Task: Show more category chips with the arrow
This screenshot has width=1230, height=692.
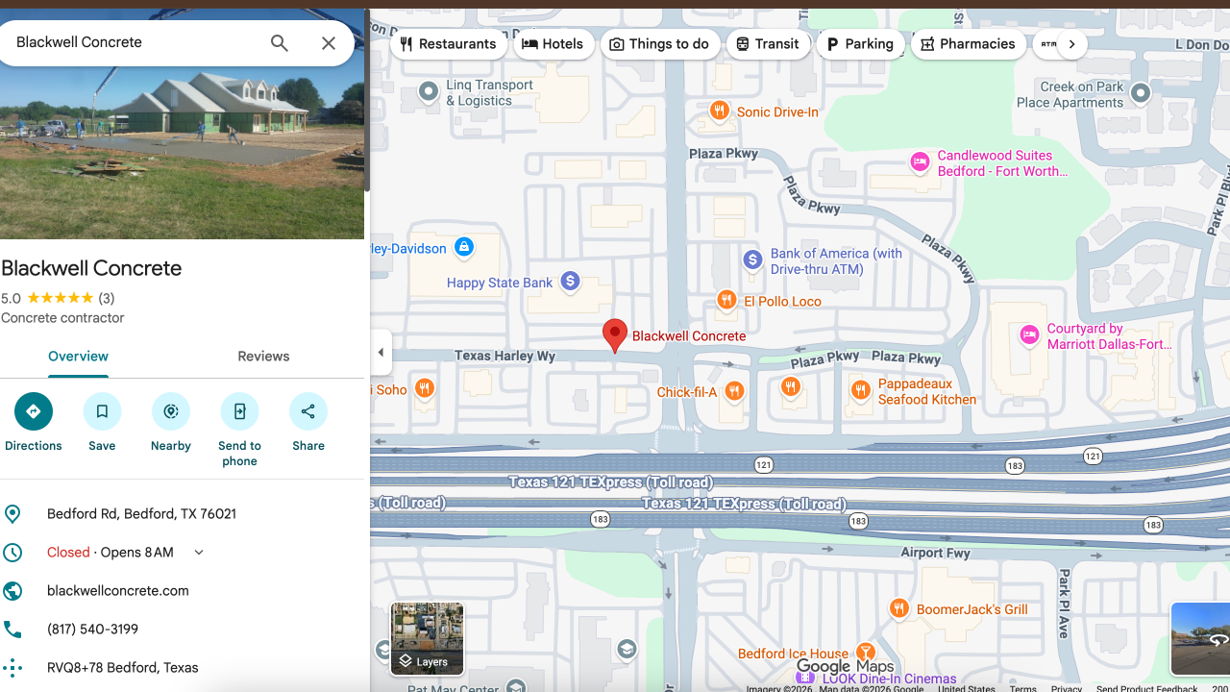Action: pyautogui.click(x=1071, y=44)
